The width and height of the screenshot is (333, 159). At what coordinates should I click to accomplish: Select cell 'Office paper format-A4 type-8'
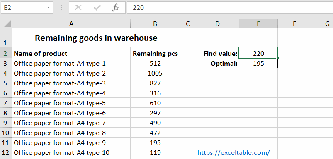pos(71,133)
